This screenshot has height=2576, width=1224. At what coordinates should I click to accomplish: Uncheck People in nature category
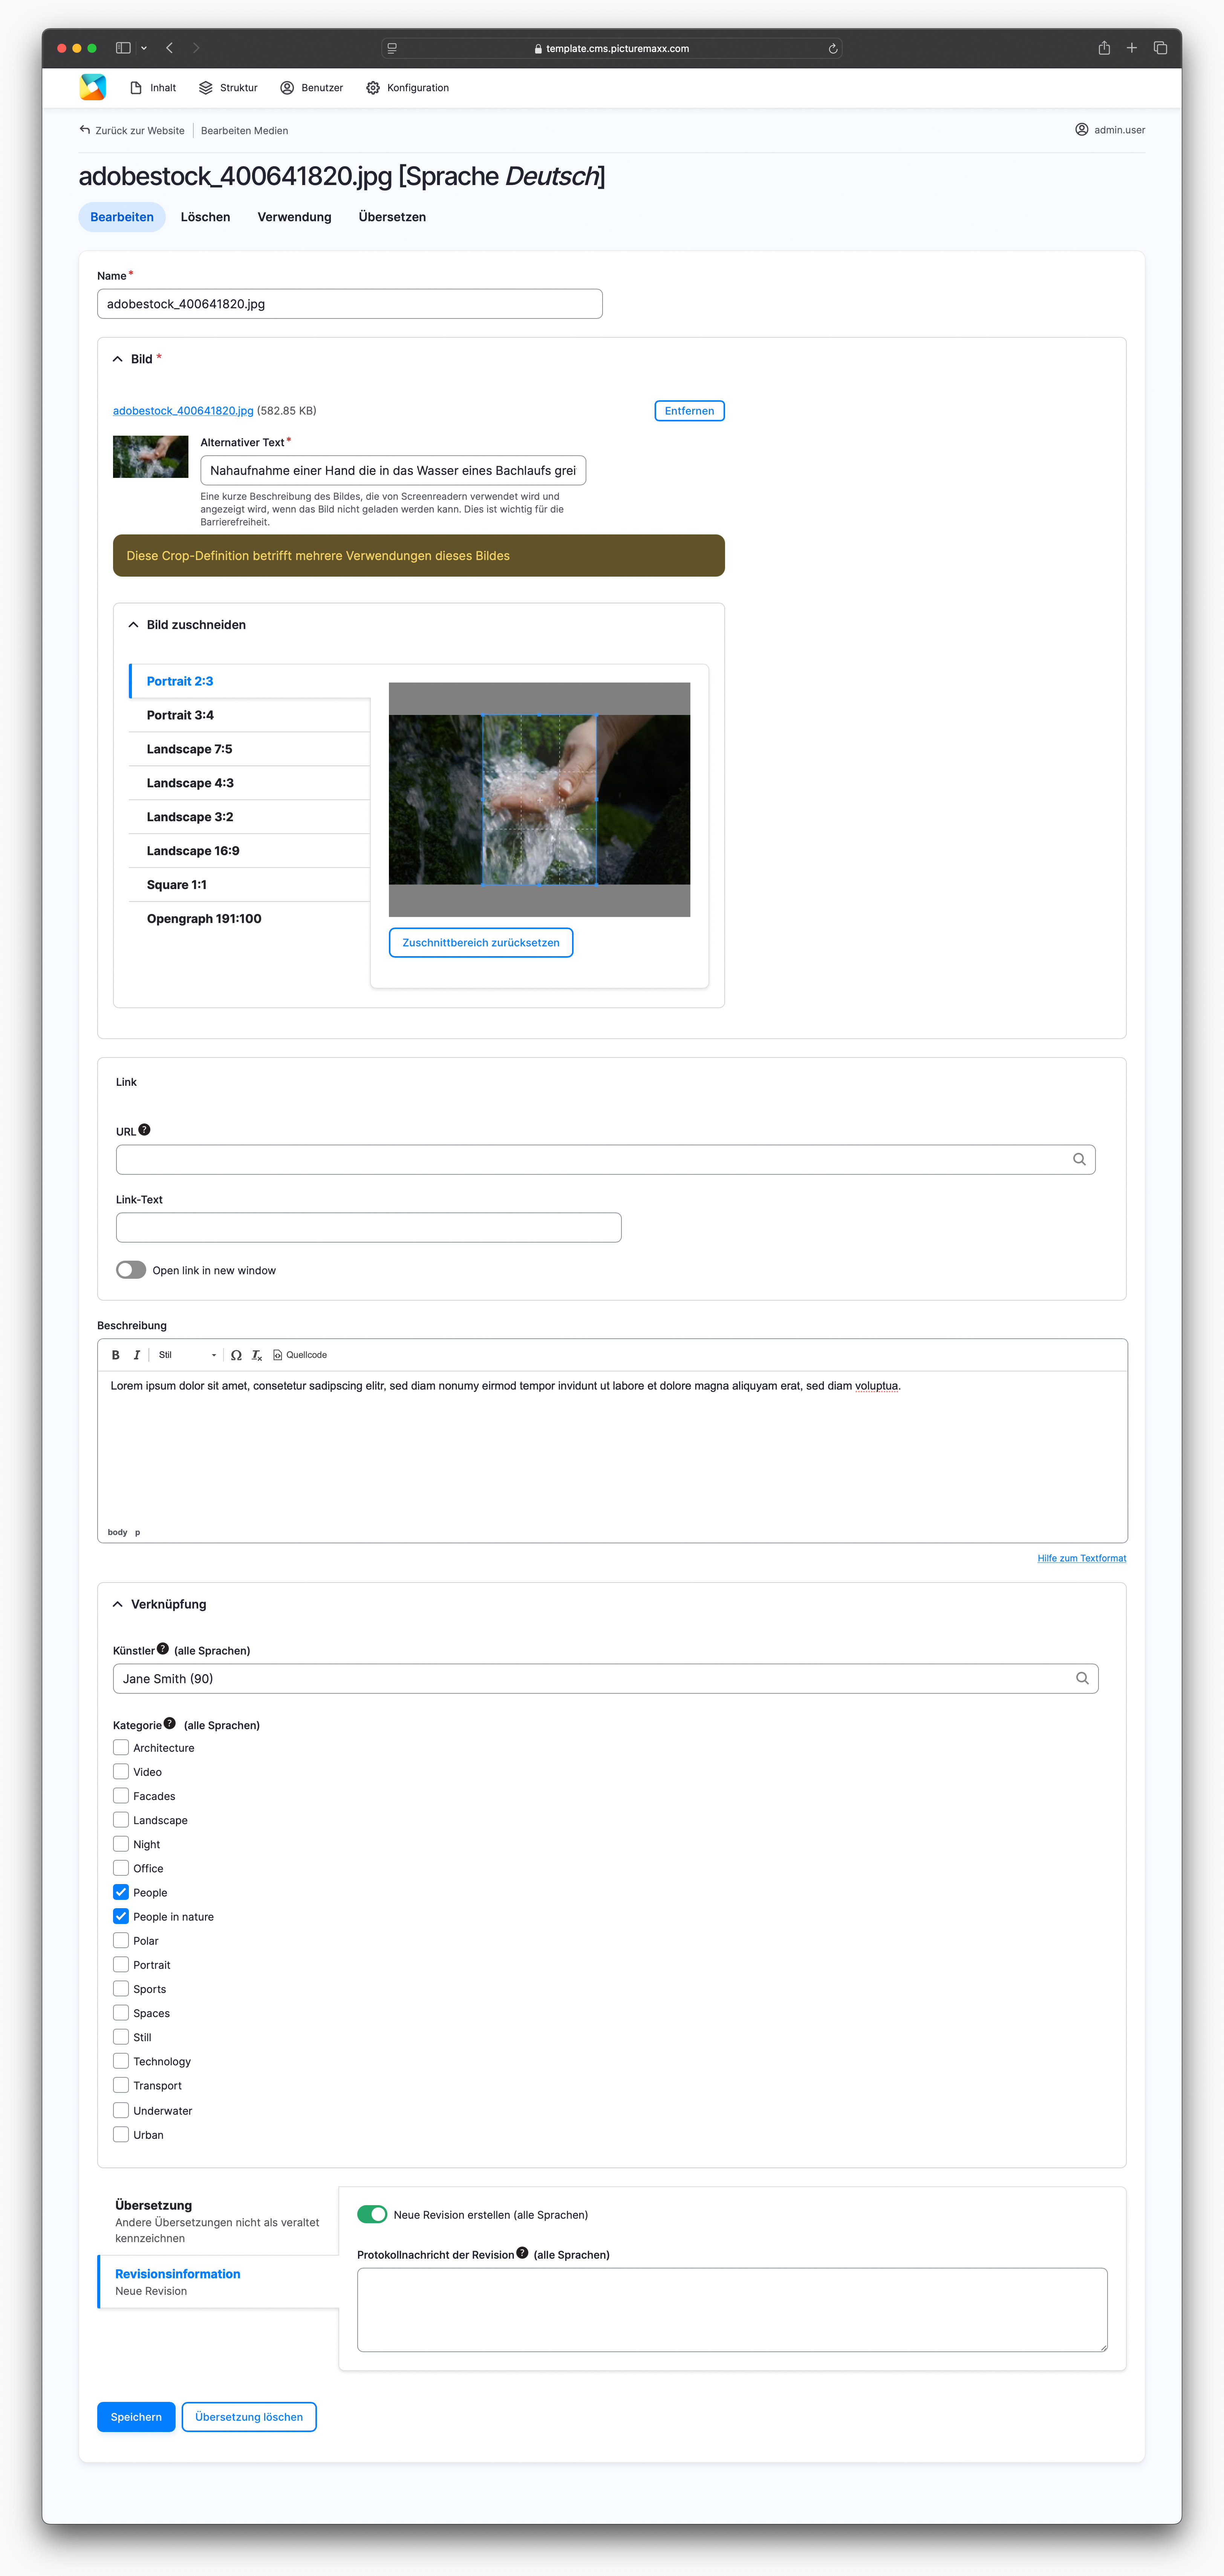pyautogui.click(x=121, y=1916)
